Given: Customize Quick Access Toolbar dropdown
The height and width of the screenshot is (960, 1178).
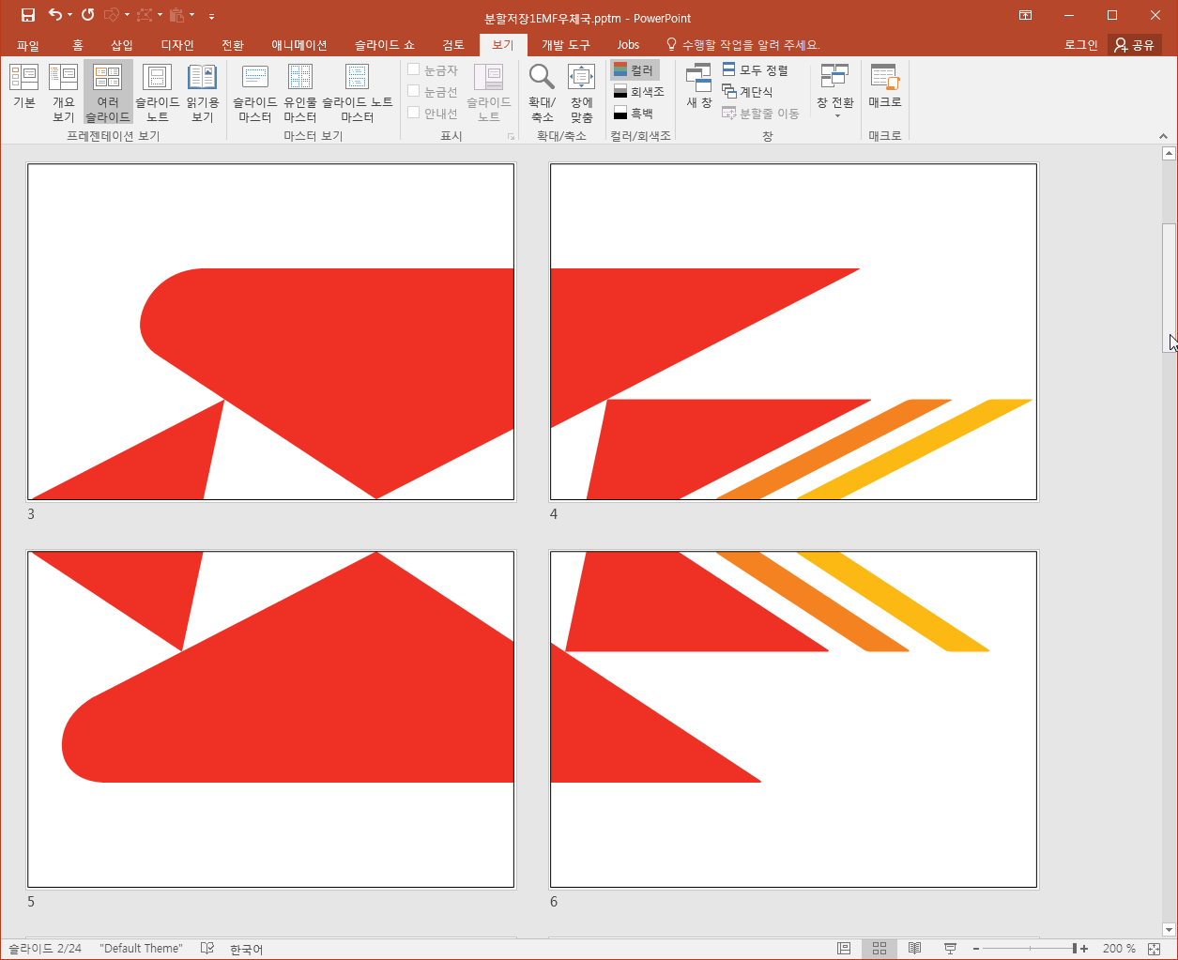Looking at the screenshot, I should point(211,16).
